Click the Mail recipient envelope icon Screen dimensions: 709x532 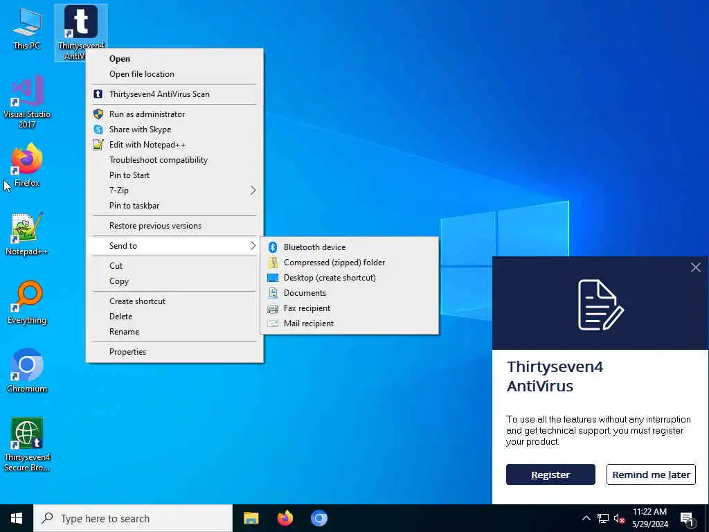coord(273,323)
